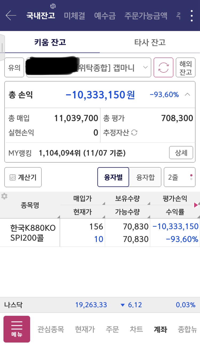Screen dimensions: 200x346
Task: Open the three-dot overflow menu
Action: [x=191, y=16]
